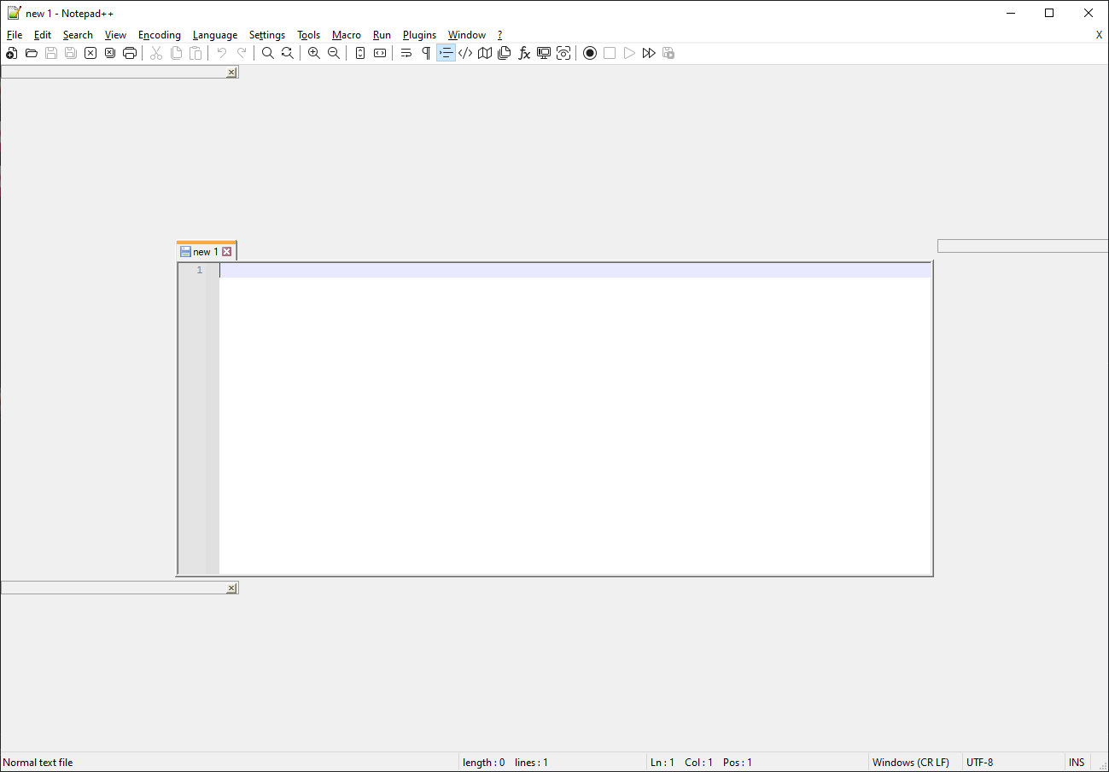
Task: Open the ? help menu
Action: tap(500, 35)
